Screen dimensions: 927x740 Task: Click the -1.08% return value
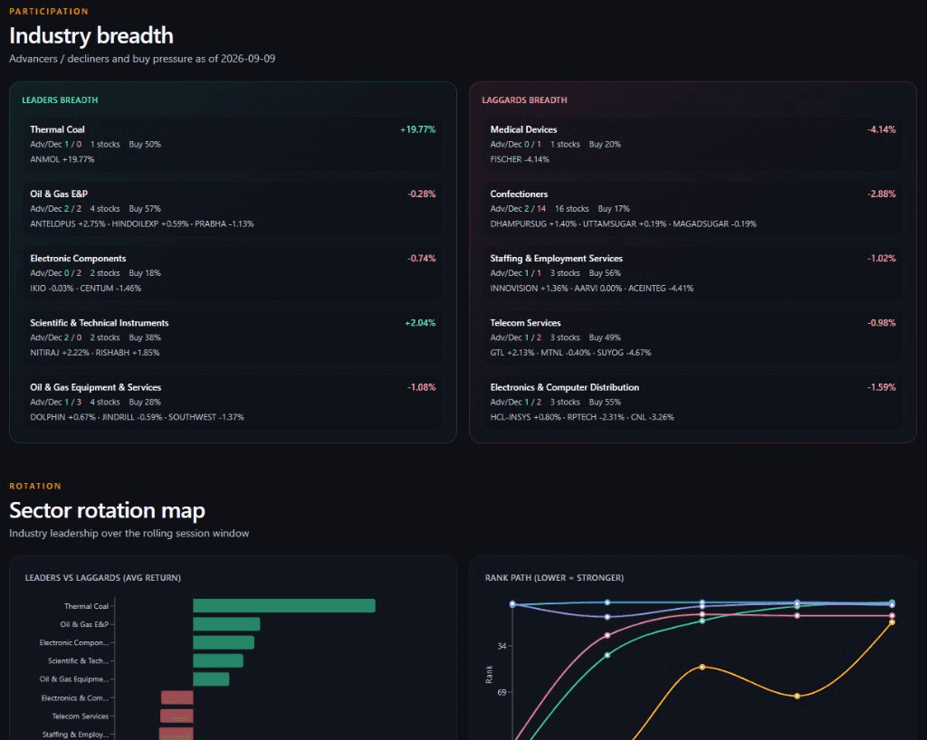(422, 387)
